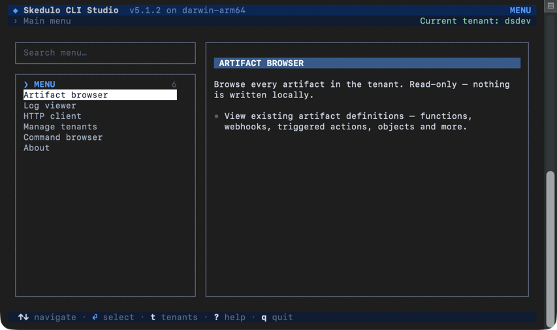
Task: Open Command browser menu item
Action: 63,137
